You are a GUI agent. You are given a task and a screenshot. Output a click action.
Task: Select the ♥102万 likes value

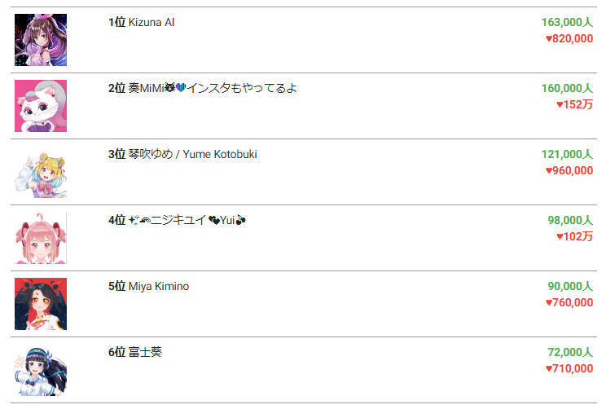(x=575, y=236)
